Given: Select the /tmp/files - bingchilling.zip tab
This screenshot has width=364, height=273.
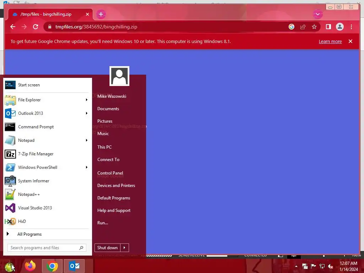Looking at the screenshot, I should (50, 14).
